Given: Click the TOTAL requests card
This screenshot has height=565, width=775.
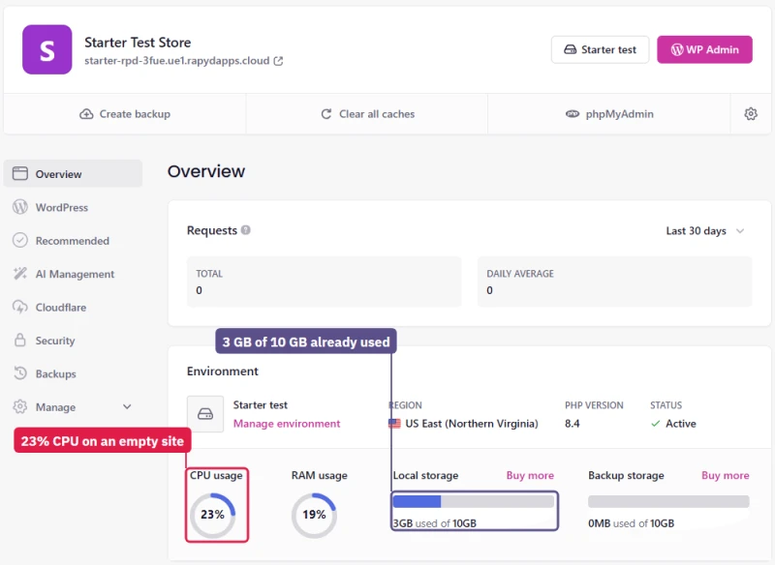Looking at the screenshot, I should click(x=325, y=282).
